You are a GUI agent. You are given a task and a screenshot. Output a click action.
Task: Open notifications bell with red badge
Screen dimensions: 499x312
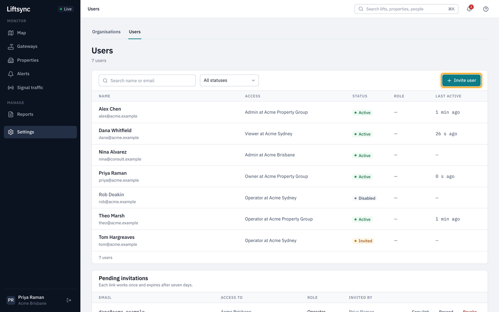pos(469,9)
